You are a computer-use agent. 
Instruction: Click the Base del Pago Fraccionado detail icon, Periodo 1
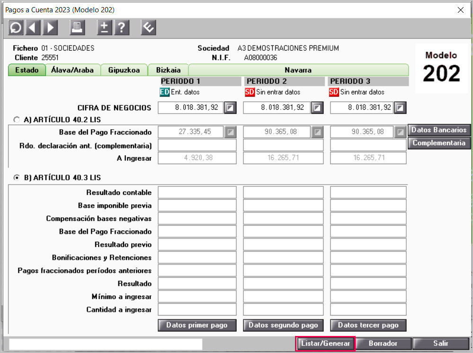[x=230, y=132]
